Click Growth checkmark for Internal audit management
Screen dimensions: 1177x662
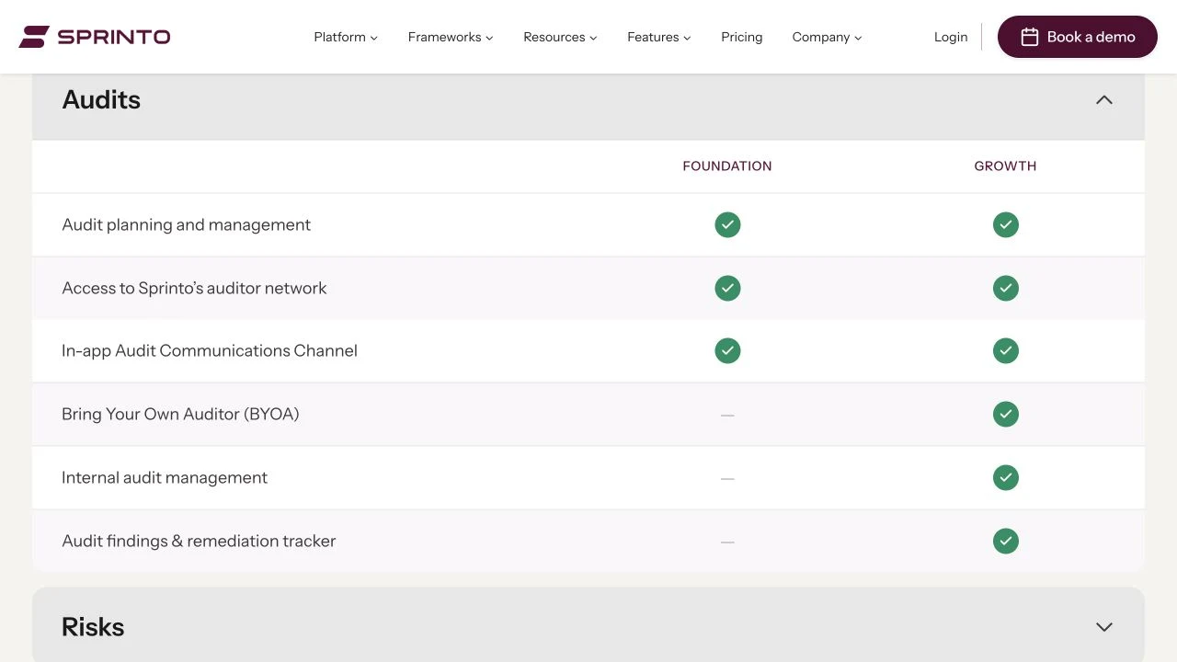click(1006, 477)
